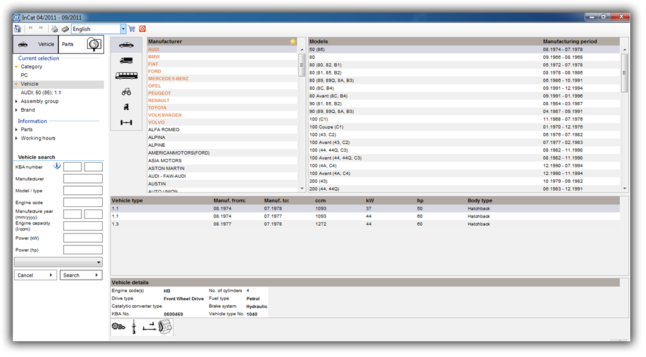Click the InCat app icon in title bar
The image size is (646, 357).
(x=16, y=17)
